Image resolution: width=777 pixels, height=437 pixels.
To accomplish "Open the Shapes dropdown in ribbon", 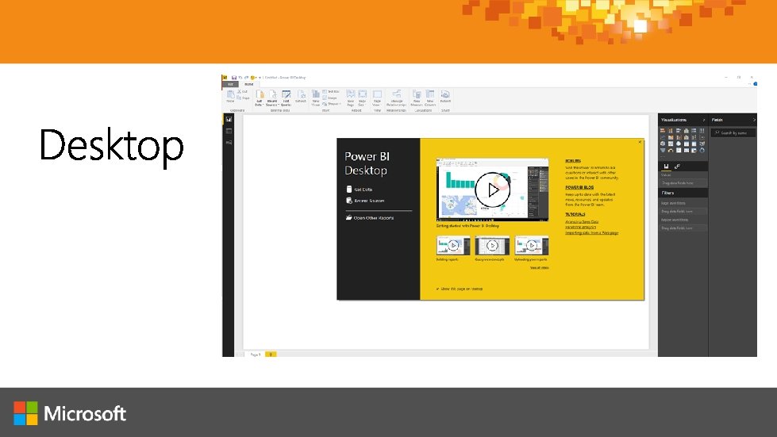I will pos(332,104).
